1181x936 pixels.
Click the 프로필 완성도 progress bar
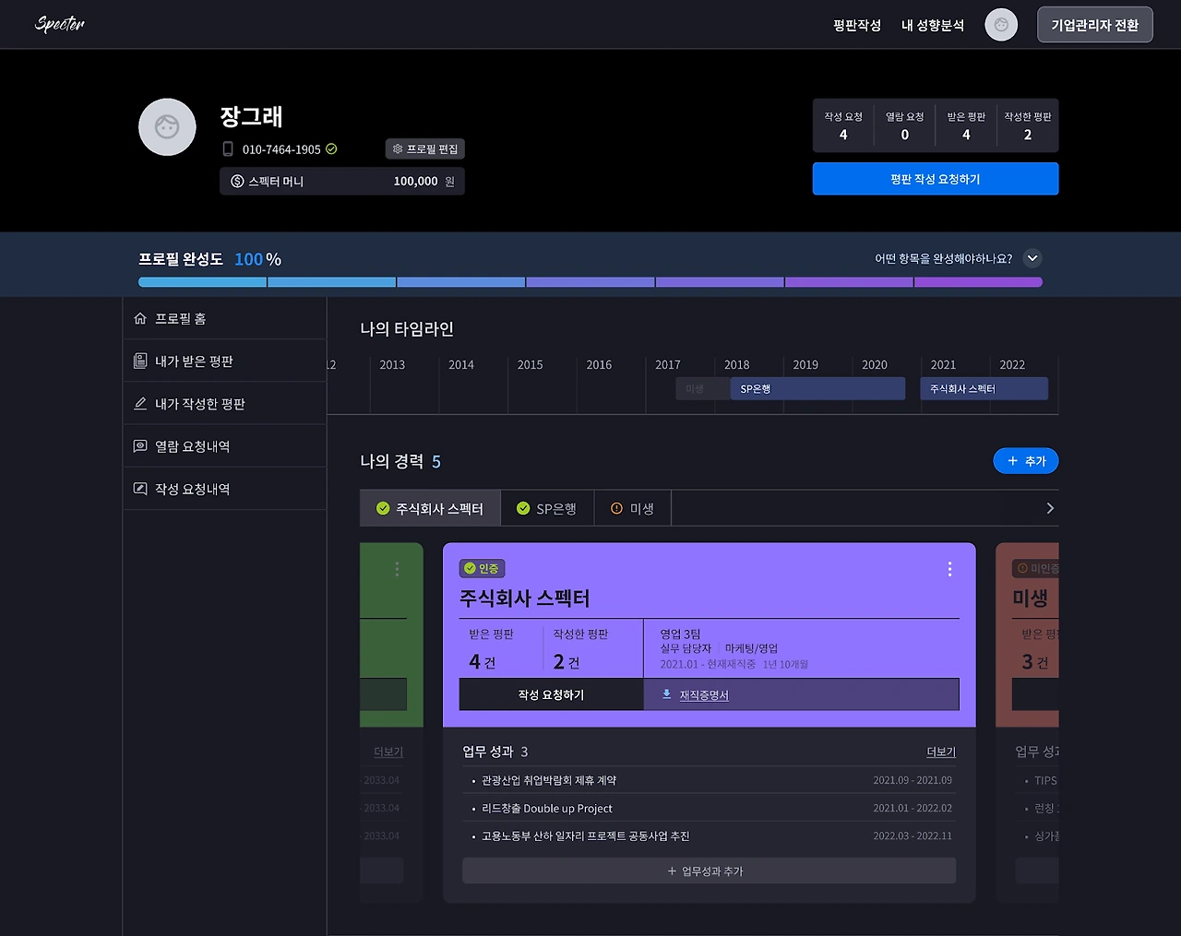coord(590,282)
